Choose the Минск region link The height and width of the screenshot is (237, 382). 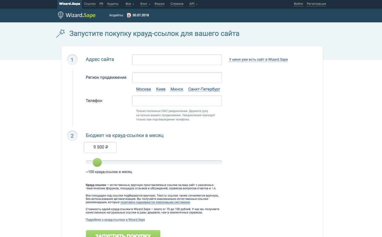(177, 89)
